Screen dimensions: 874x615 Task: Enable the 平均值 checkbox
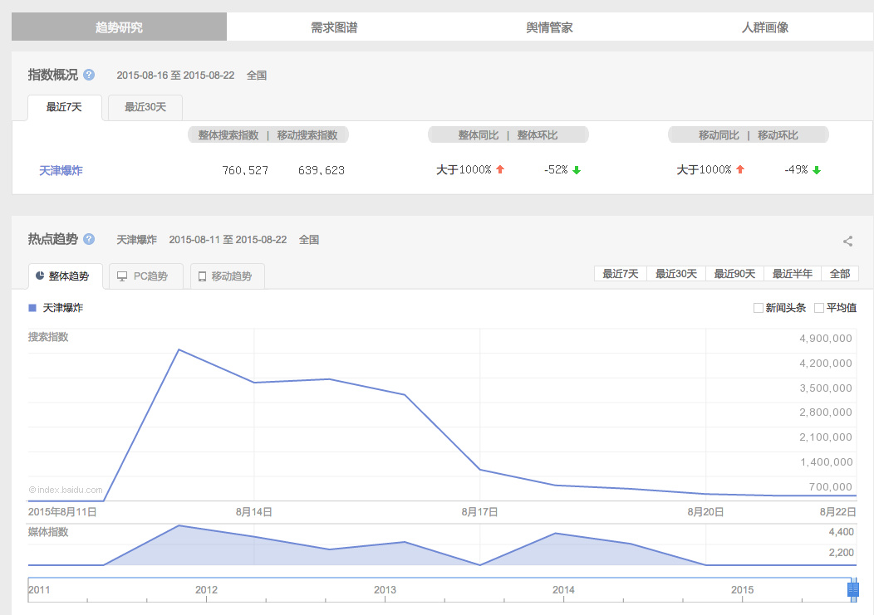click(819, 308)
